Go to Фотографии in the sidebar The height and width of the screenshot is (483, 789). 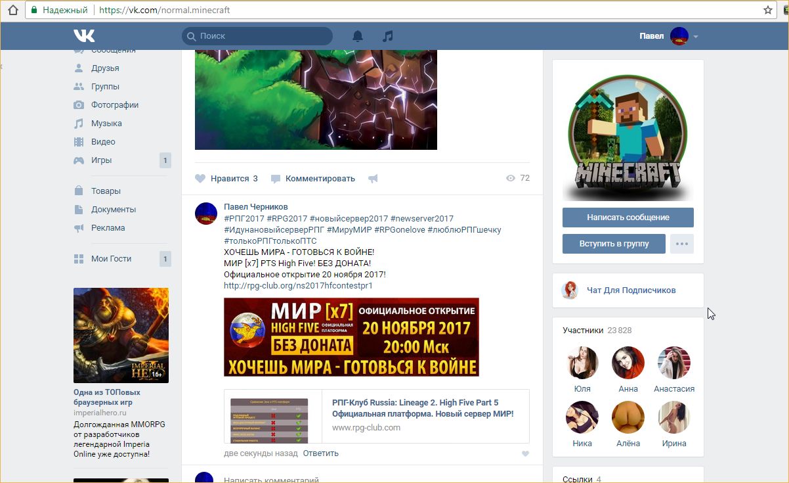tap(114, 105)
